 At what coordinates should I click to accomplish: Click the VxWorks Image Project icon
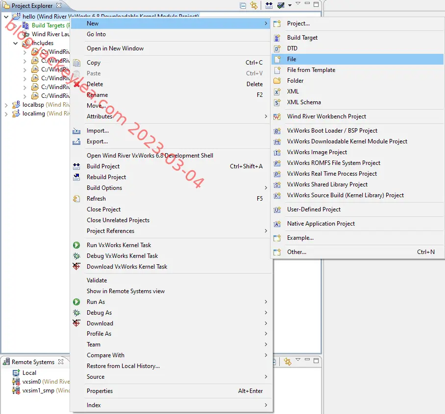coord(277,153)
